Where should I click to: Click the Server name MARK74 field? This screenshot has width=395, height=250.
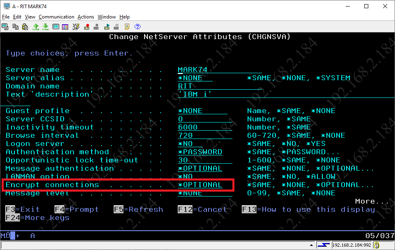pos(193,70)
